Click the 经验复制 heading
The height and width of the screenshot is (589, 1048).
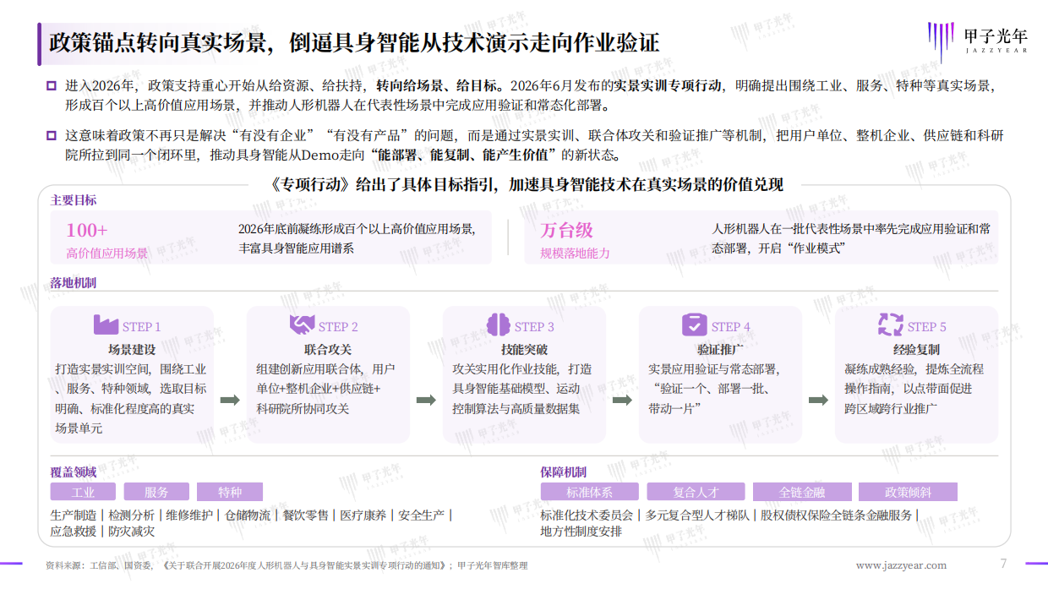[x=916, y=349]
